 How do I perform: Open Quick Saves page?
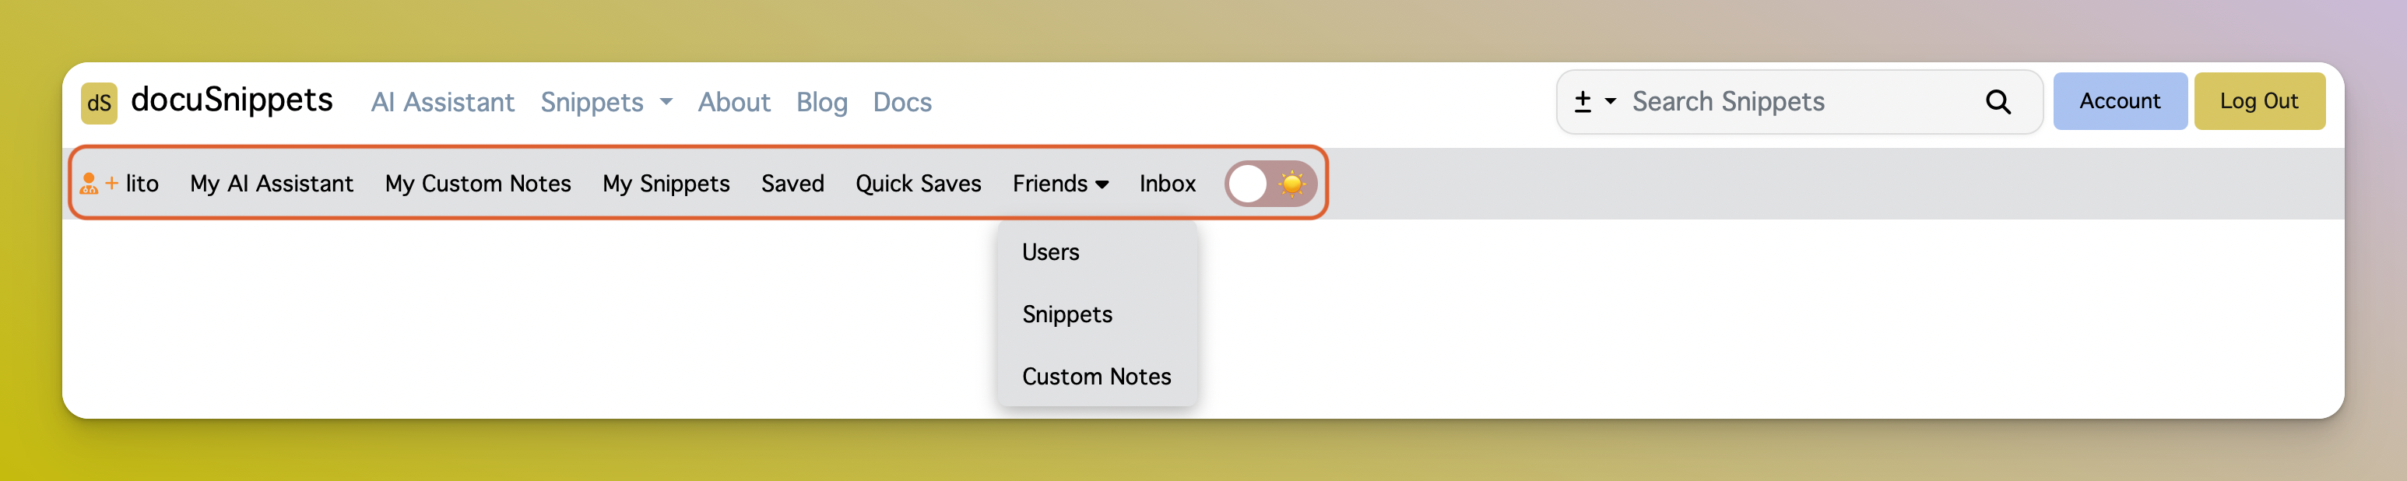coord(918,183)
